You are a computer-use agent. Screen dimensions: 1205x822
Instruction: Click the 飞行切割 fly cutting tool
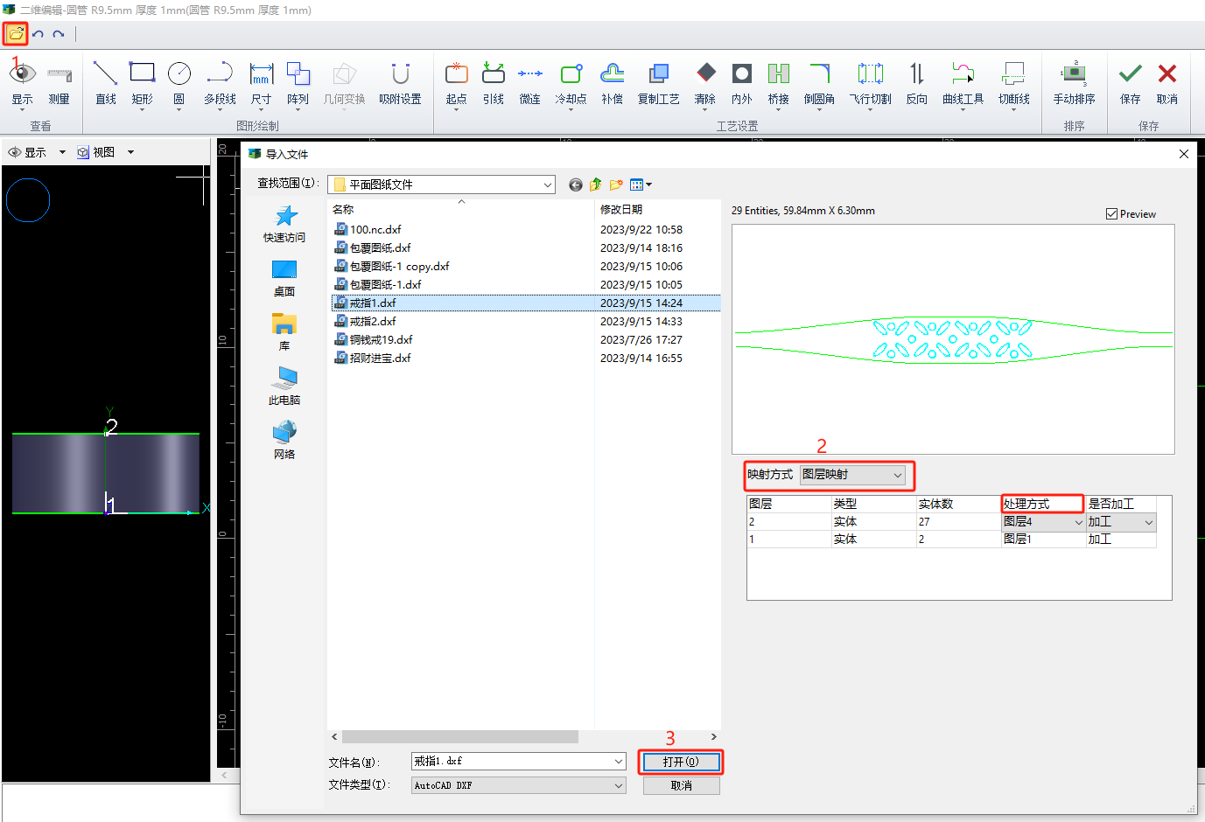[870, 85]
